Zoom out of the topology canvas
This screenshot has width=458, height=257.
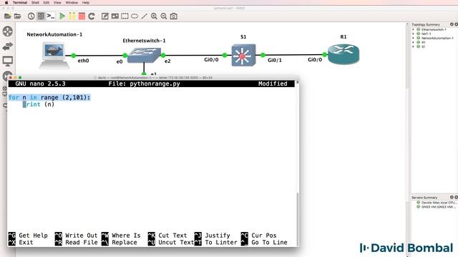tap(164, 16)
